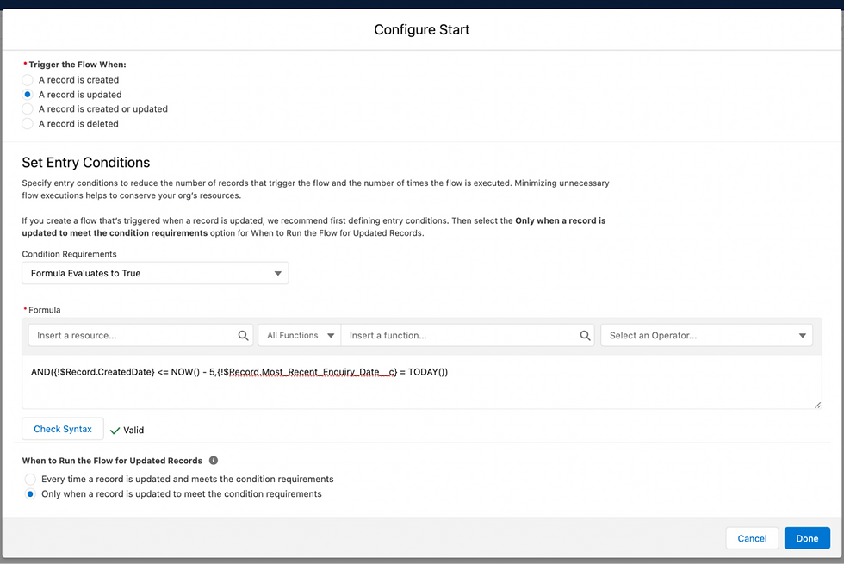Click the 'Trigger the Flow When:' label
The width and height of the screenshot is (844, 564).
[x=78, y=65]
